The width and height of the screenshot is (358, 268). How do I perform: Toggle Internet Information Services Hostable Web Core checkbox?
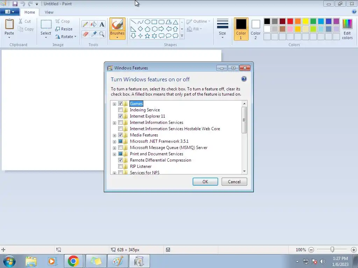pyautogui.click(x=120, y=128)
